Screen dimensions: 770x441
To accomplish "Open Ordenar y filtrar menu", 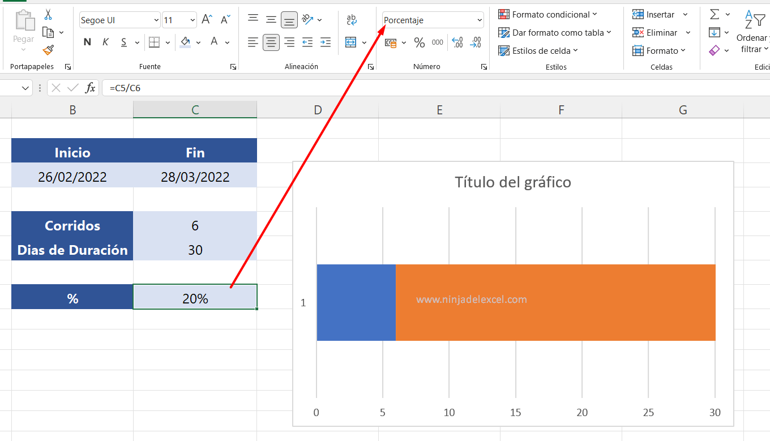I will [752, 32].
